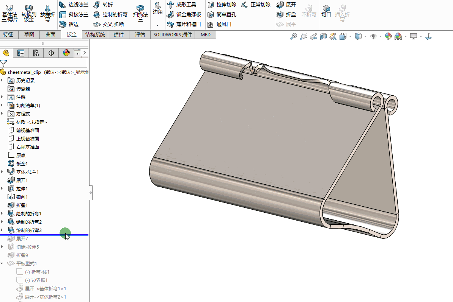This screenshot has height=302, width=453.
Task: Select the 基体法兰/薄片 tool
Action: point(9,13)
